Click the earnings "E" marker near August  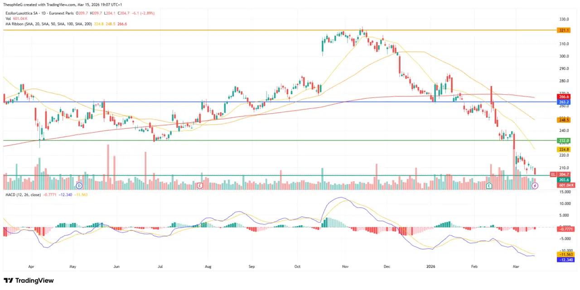(199, 186)
